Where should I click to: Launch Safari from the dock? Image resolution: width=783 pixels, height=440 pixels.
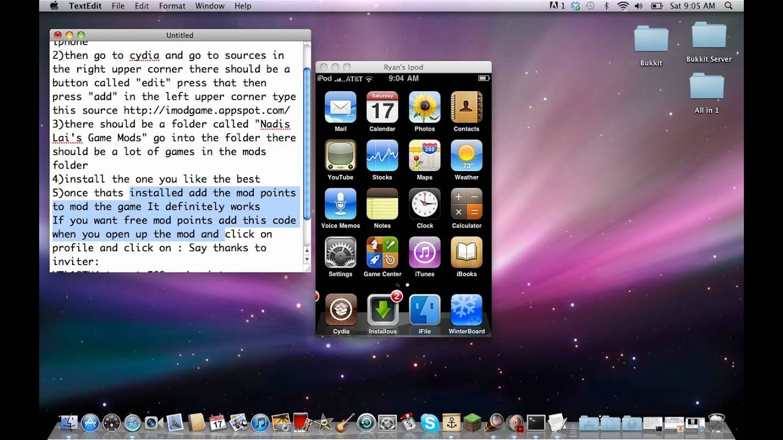point(133,423)
